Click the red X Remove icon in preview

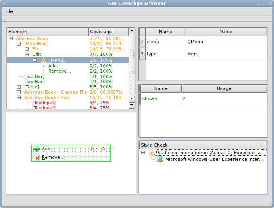pyautogui.click(x=37, y=158)
